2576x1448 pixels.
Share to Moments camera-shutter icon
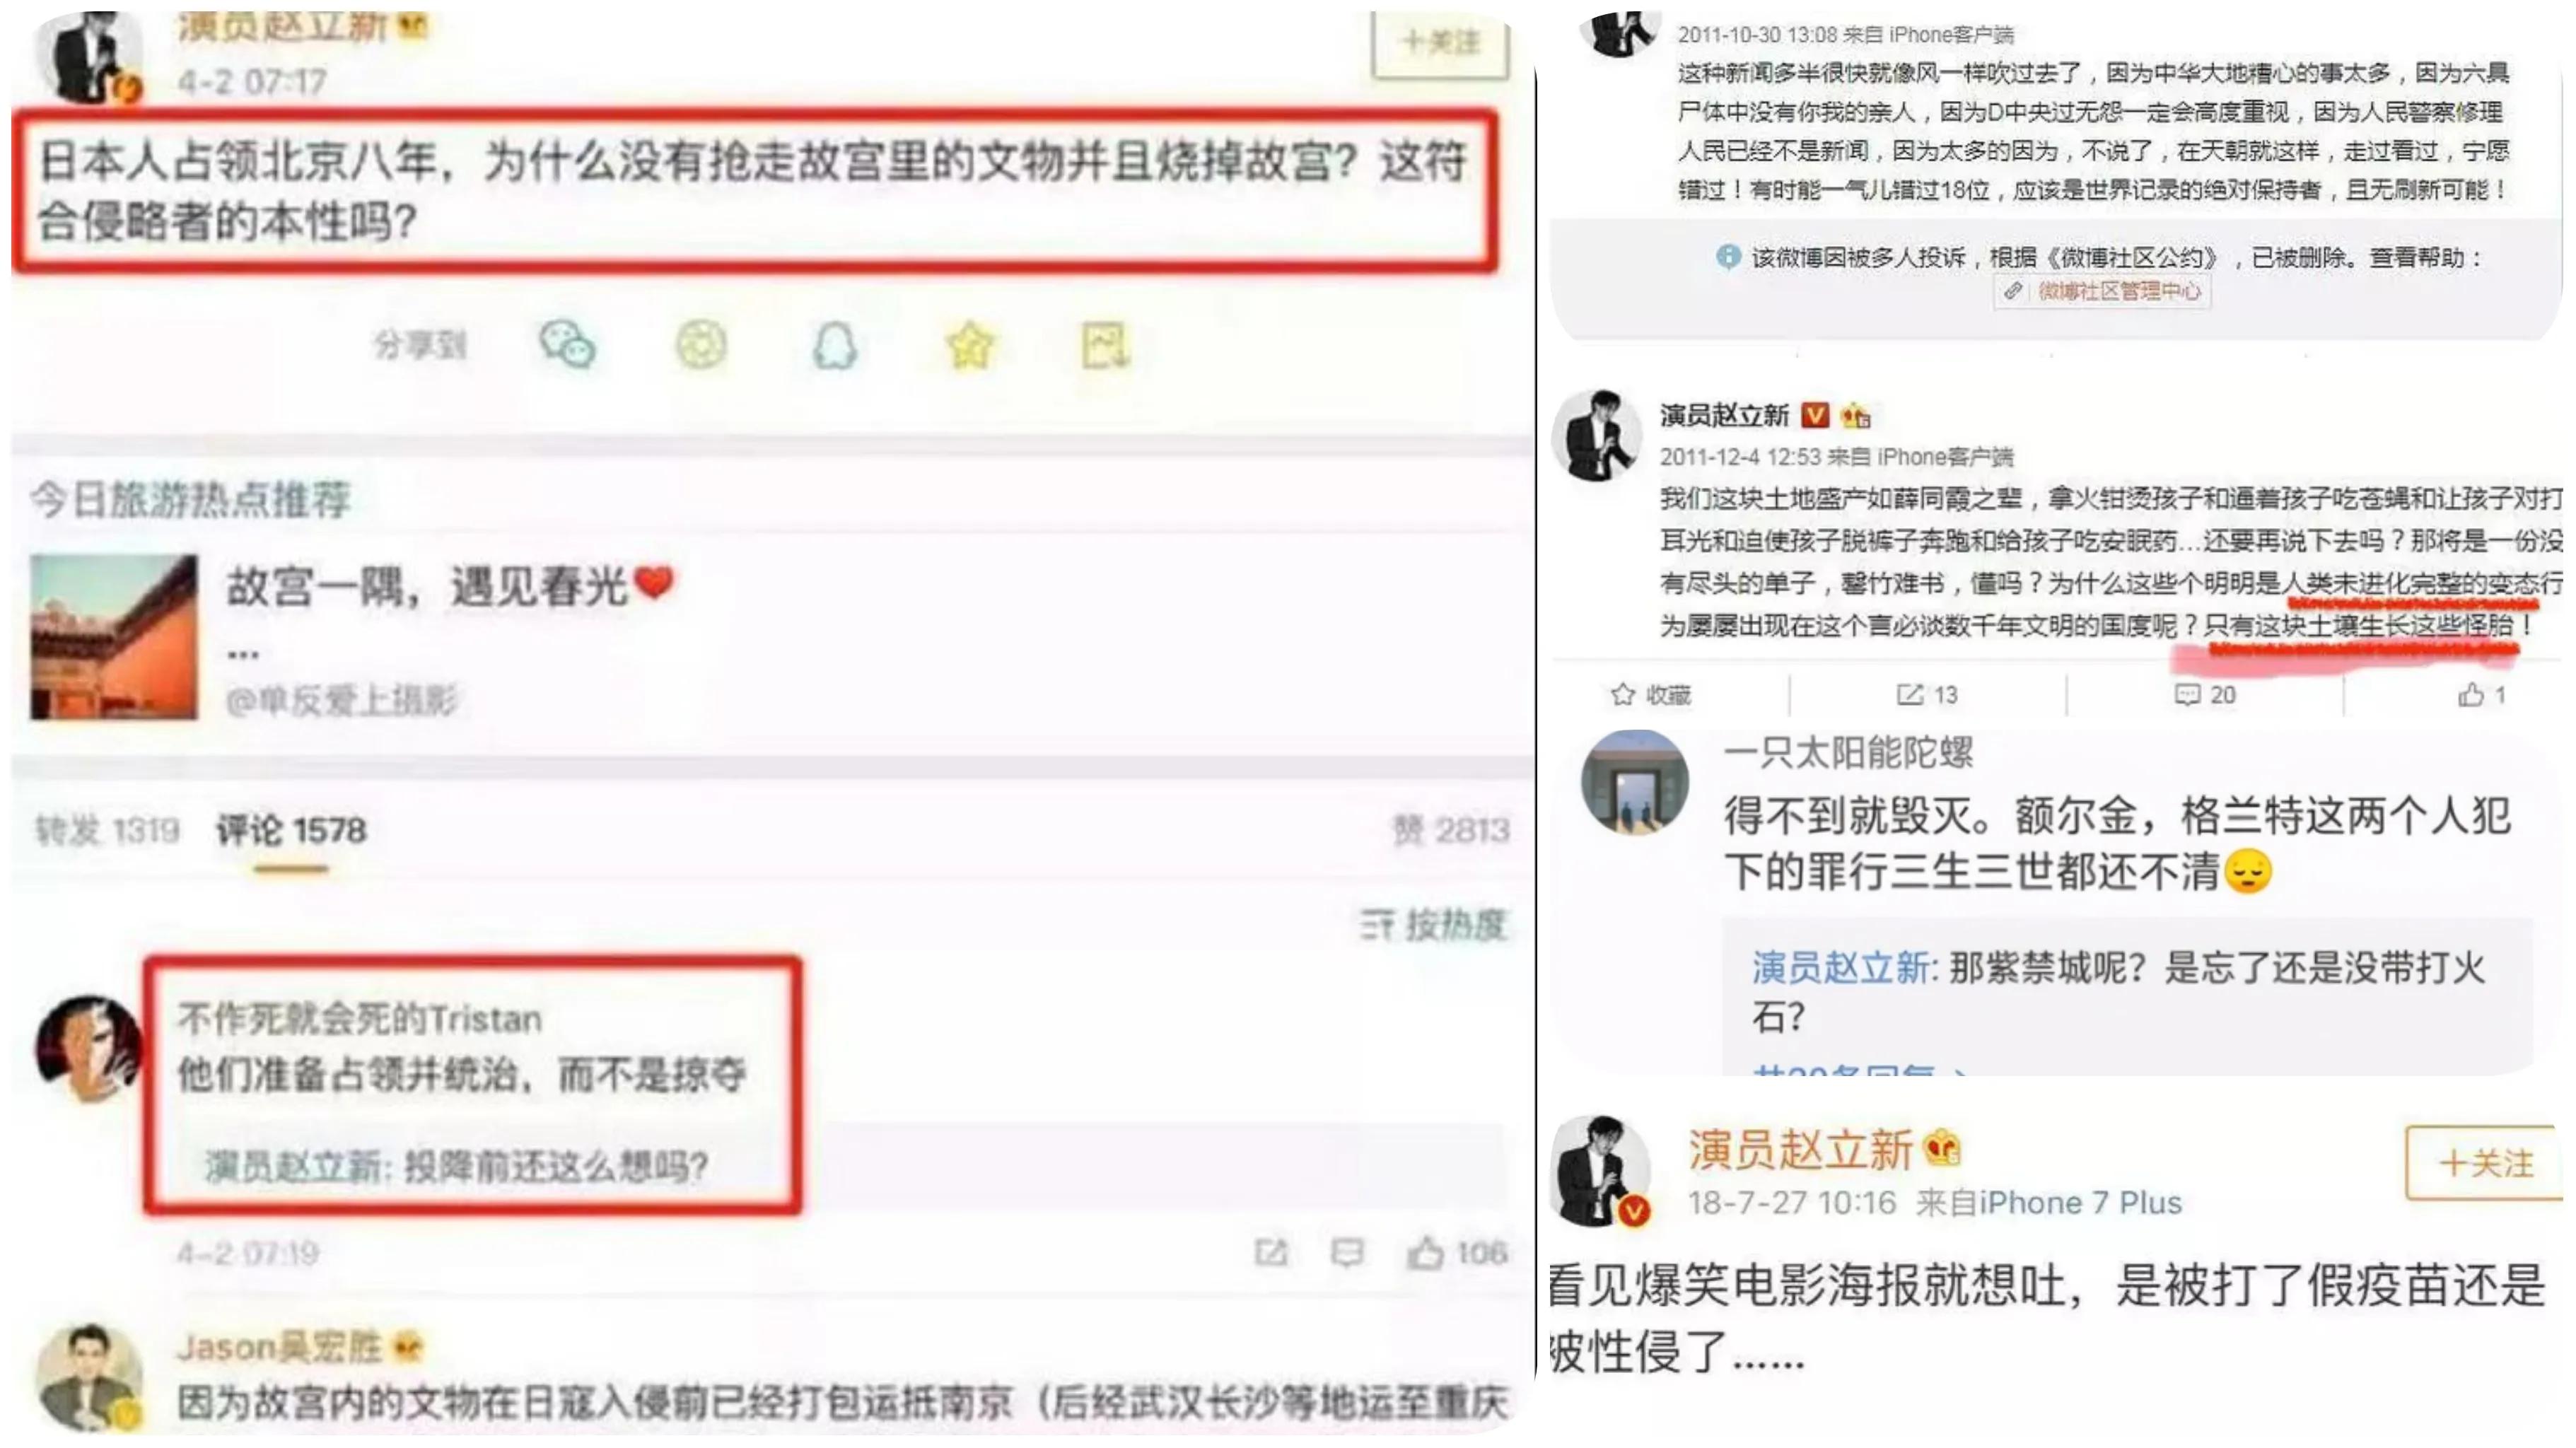(701, 346)
